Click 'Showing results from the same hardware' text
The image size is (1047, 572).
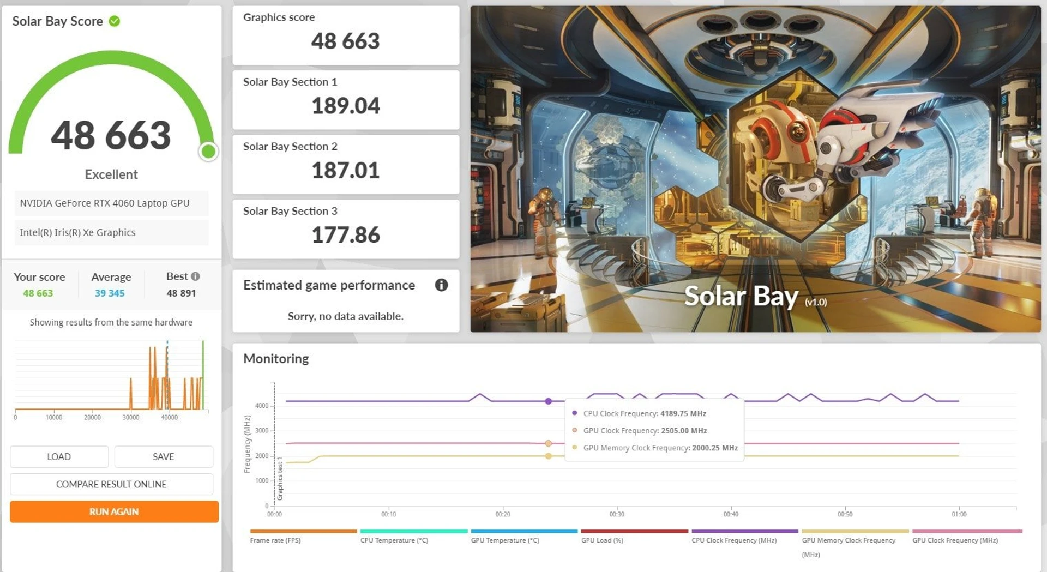click(111, 322)
